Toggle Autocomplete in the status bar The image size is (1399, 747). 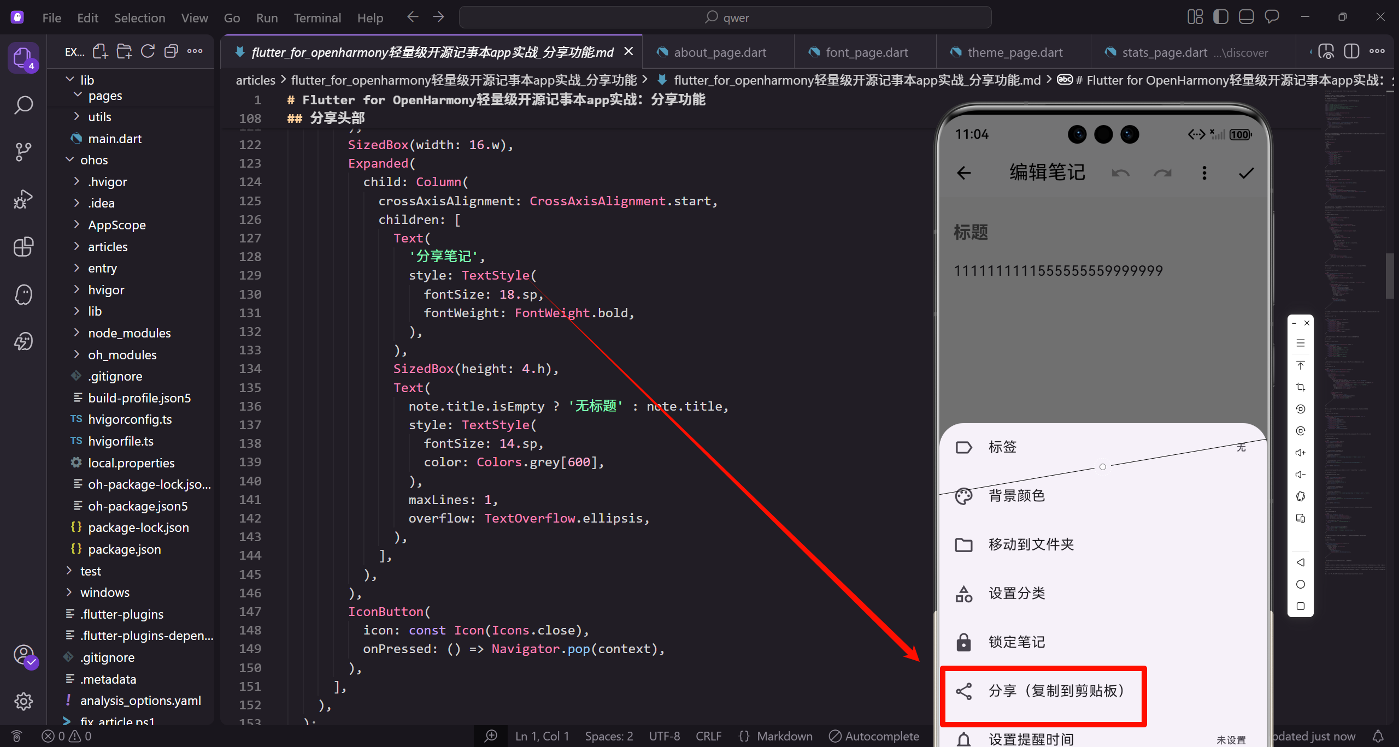(x=873, y=736)
